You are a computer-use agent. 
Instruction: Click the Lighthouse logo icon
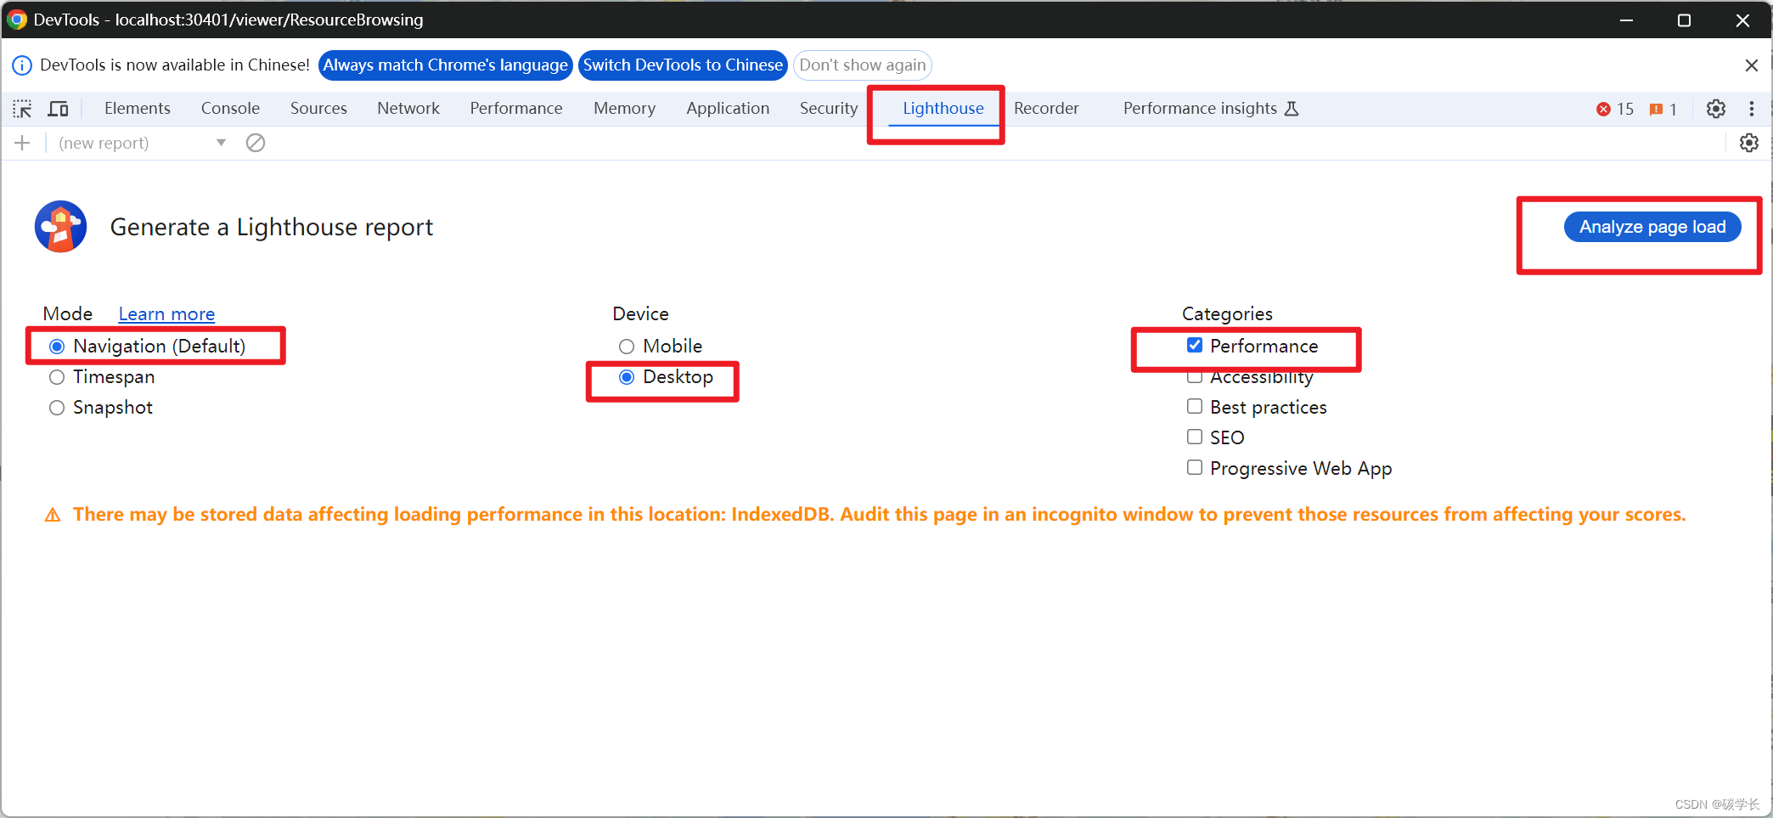(60, 227)
